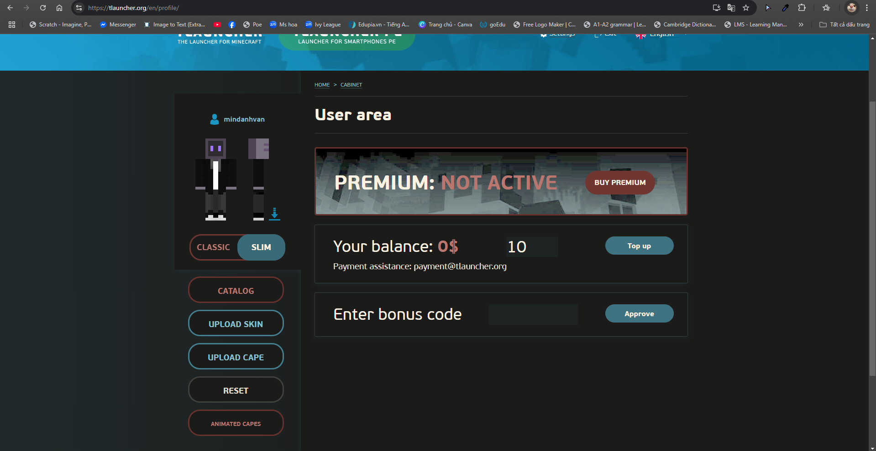Reset the skin with the Reset button
This screenshot has width=876, height=451.
tap(236, 390)
